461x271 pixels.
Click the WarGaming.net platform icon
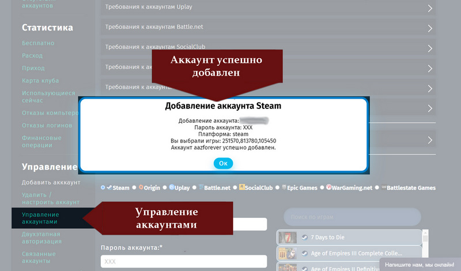[329, 187]
